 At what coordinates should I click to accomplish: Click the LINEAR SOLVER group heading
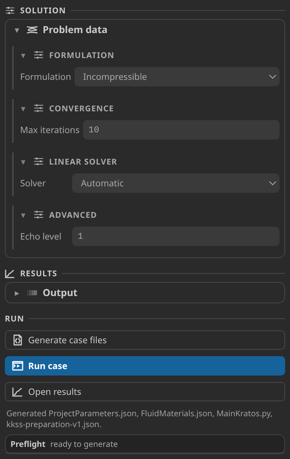tap(83, 162)
